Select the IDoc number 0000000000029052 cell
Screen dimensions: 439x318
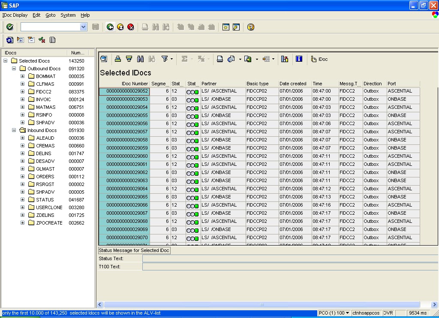pos(124,91)
